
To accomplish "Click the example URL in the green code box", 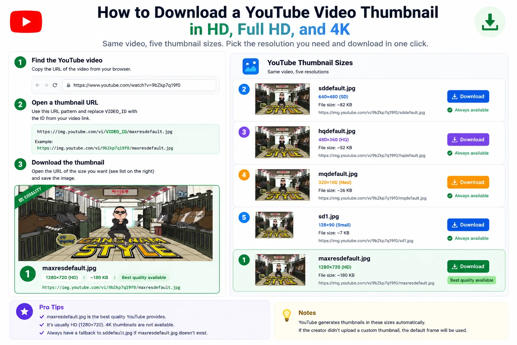I will point(105,148).
